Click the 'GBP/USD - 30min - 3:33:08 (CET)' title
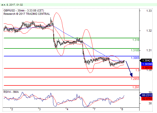 [24, 10]
